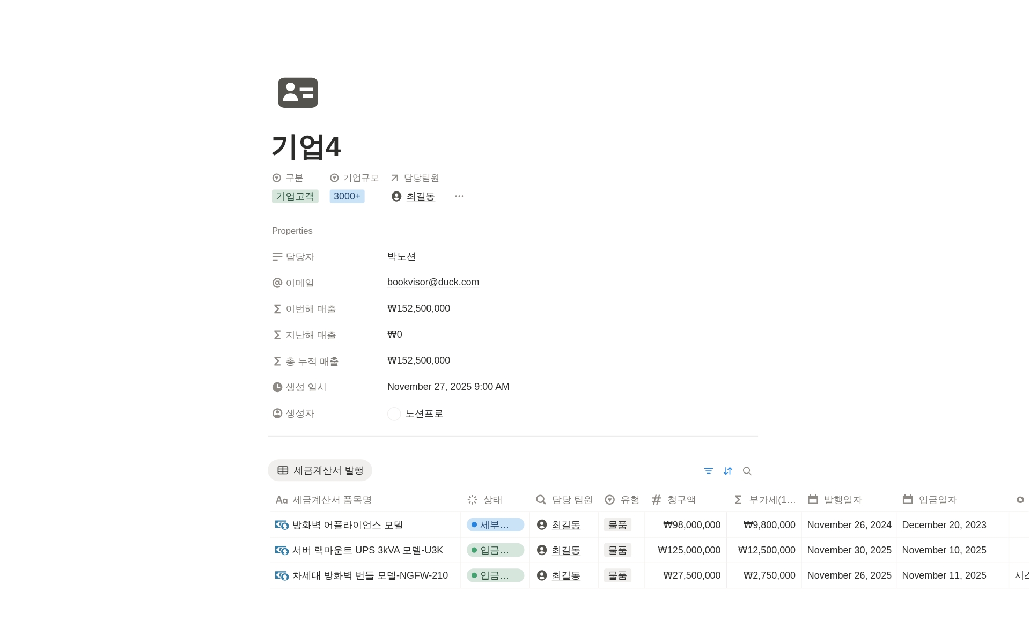Click the 물품 tag in 서버 랙마운트 row
Image resolution: width=1030 pixels, height=643 pixels.
tap(617, 550)
